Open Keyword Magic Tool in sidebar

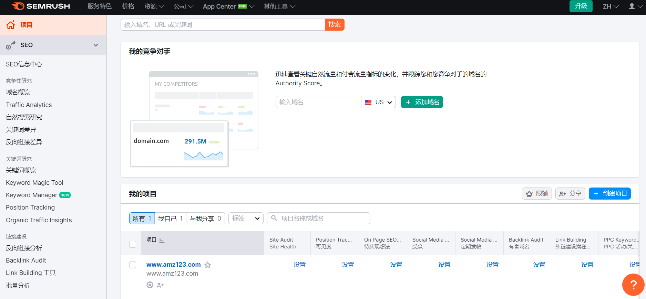[34, 183]
